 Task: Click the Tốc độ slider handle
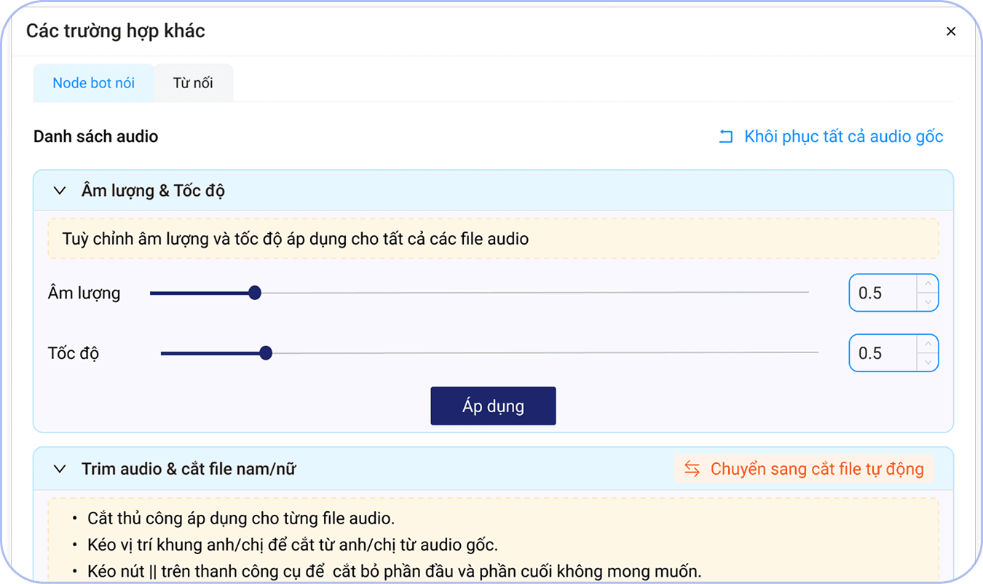coord(266,353)
